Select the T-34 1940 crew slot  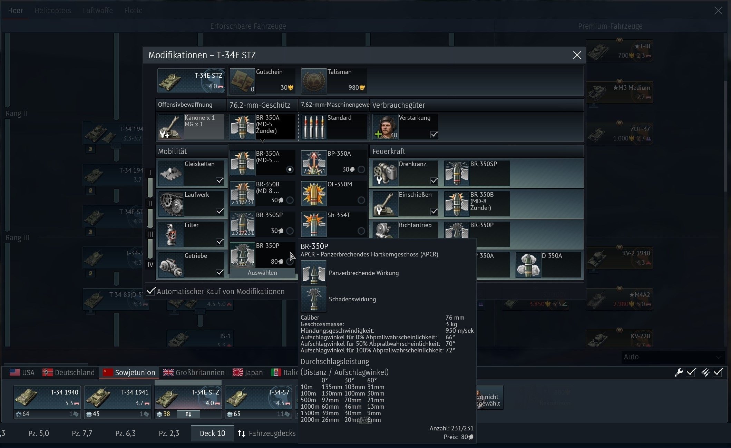click(x=47, y=402)
